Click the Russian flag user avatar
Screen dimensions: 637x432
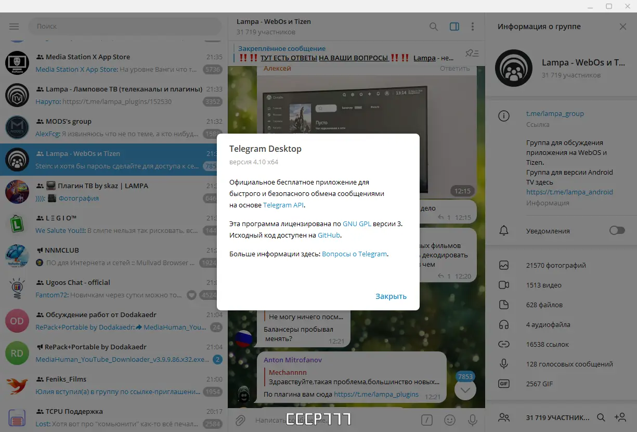243,338
